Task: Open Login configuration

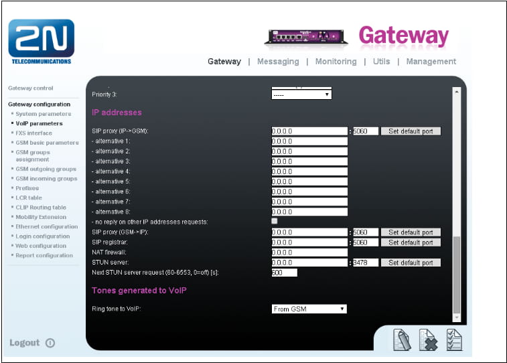Action: click(43, 236)
